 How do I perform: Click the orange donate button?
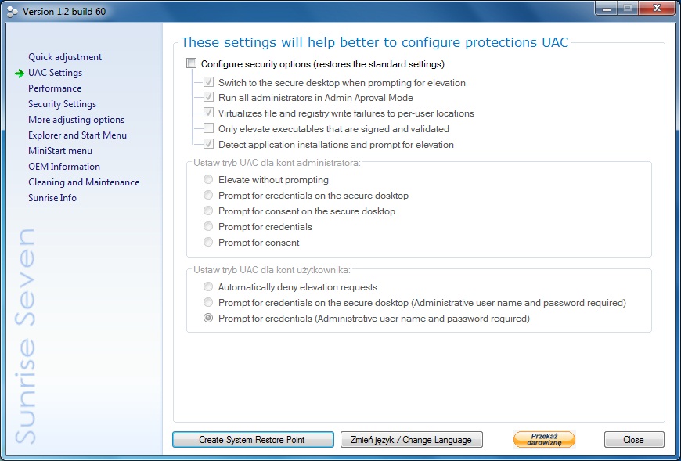click(x=544, y=439)
